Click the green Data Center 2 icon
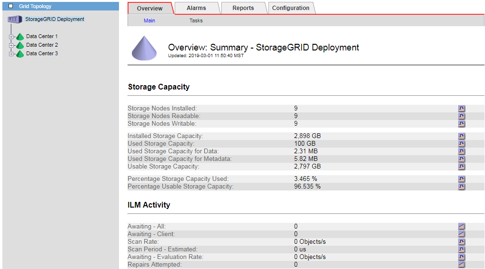 (20, 45)
